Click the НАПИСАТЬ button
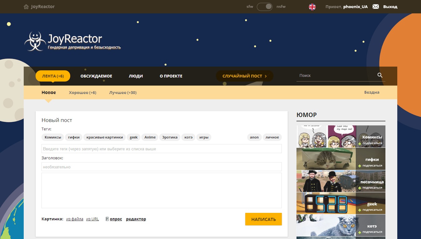421x239 pixels. [x=263, y=219]
